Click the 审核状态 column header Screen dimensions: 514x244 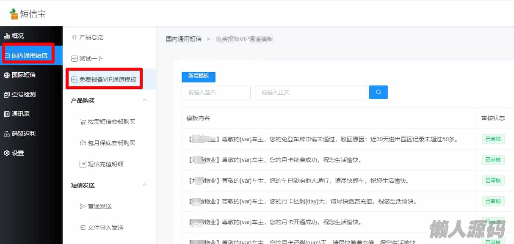click(x=493, y=118)
